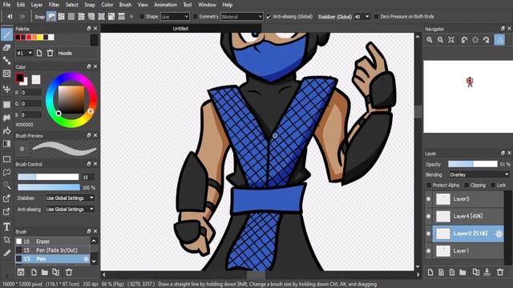Open the File menu

[x=6, y=5]
